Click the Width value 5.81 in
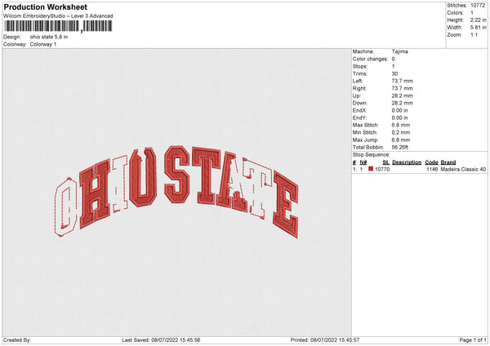This screenshot has width=490, height=346. click(478, 28)
